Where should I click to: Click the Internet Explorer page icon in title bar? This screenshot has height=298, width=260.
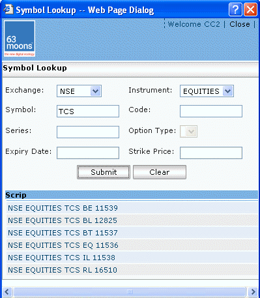(x=8, y=10)
